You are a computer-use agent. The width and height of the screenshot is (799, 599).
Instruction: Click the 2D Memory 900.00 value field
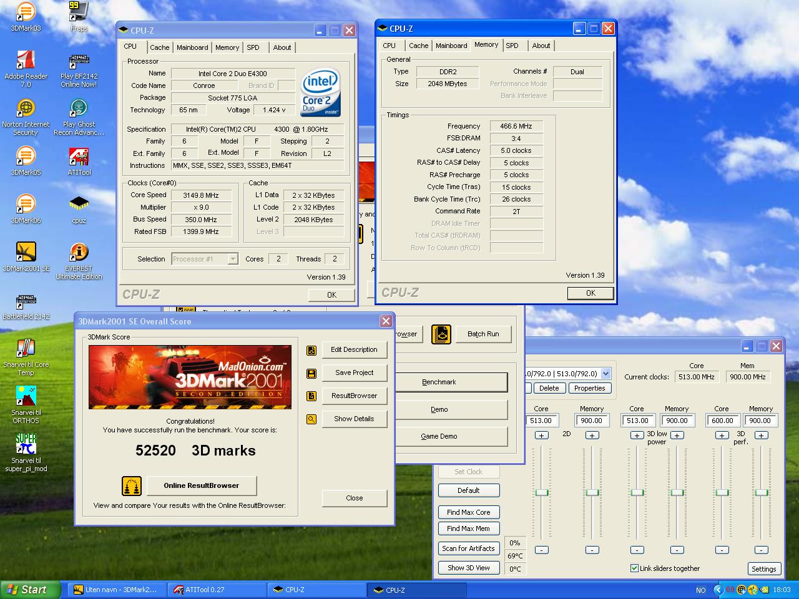coord(592,421)
